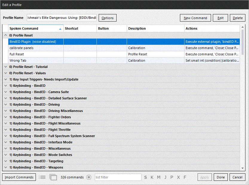The height and width of the screenshot is (185, 249).
Task: Click the stop icon next to list filter
Action: 89,177
